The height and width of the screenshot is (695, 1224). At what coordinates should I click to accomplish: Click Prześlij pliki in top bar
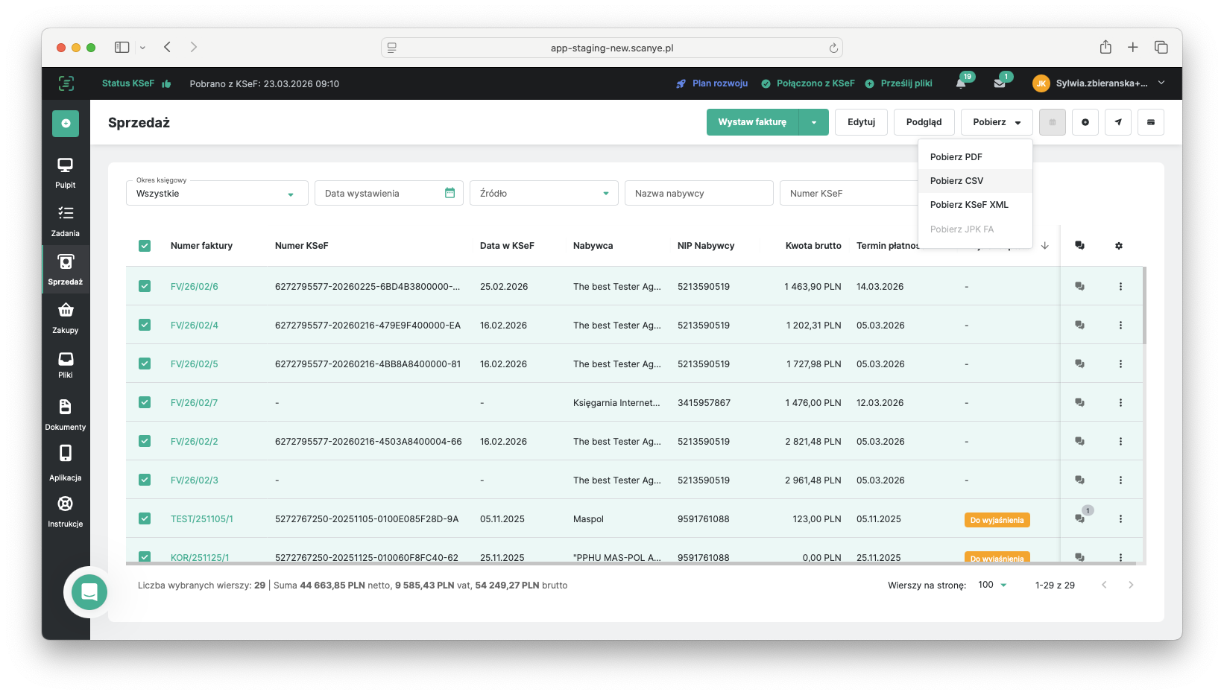(898, 83)
